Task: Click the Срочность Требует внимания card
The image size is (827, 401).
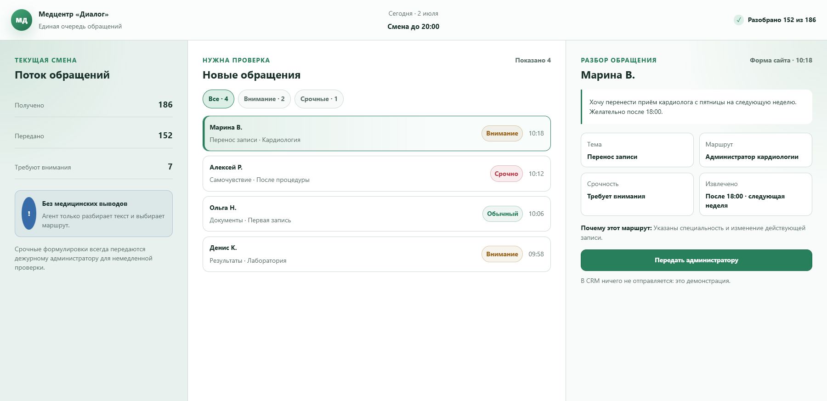Action: tap(637, 194)
